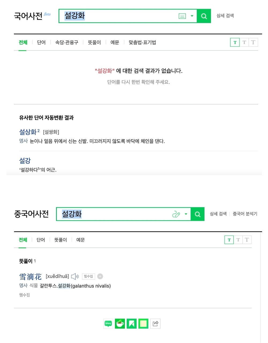Play pronunciation audio for 雪滴花

[75, 276]
